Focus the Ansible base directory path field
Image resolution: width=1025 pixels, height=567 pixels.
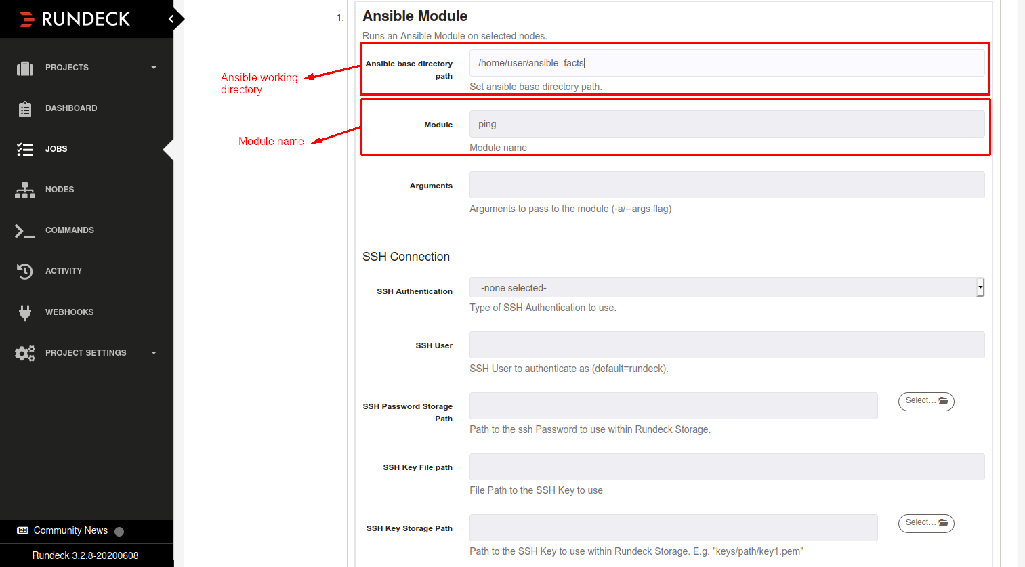pyautogui.click(x=727, y=63)
